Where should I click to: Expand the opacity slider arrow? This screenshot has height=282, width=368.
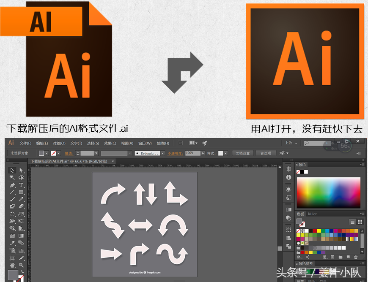click(x=203, y=153)
